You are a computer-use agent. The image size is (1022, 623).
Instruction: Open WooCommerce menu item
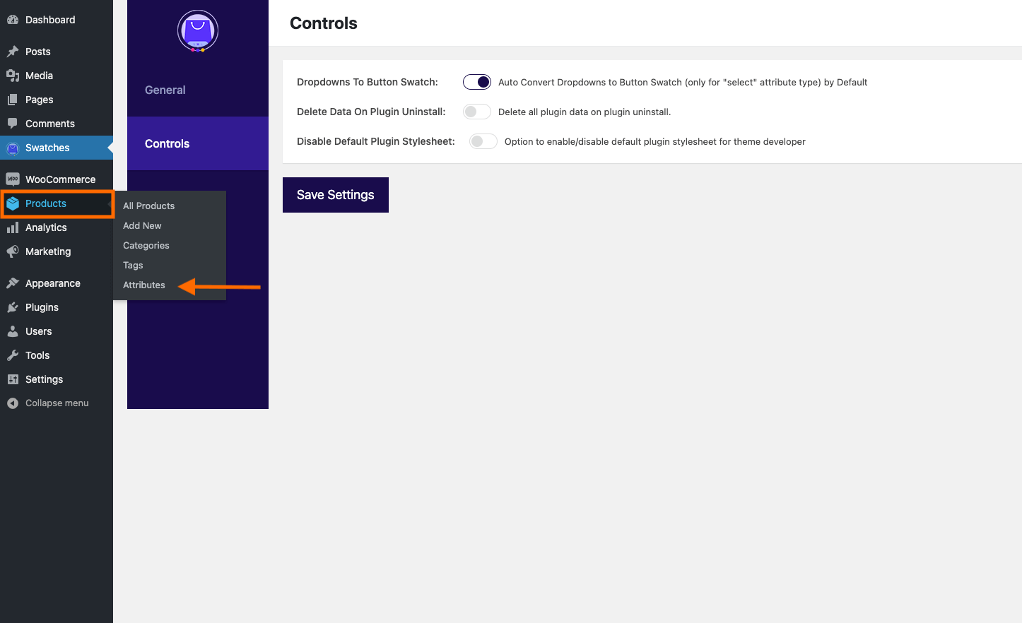(57, 179)
